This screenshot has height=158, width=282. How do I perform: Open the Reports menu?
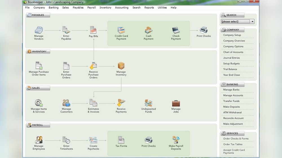point(149,8)
